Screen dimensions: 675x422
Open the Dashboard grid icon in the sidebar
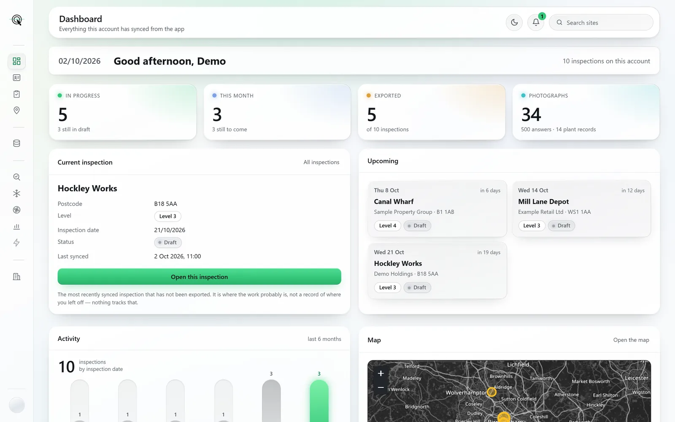pyautogui.click(x=16, y=61)
